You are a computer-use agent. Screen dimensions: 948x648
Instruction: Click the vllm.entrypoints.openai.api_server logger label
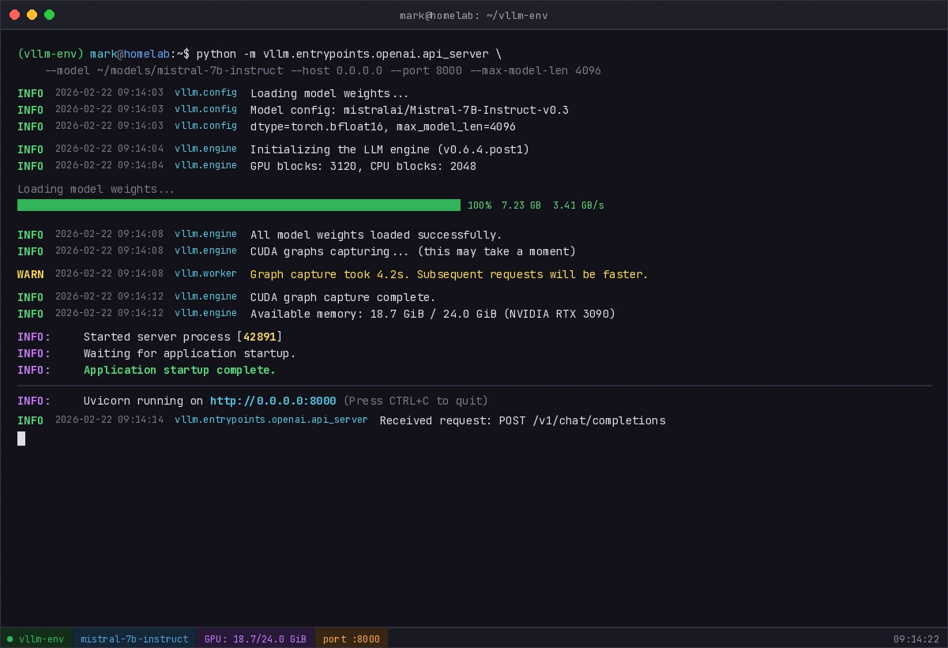click(x=269, y=420)
